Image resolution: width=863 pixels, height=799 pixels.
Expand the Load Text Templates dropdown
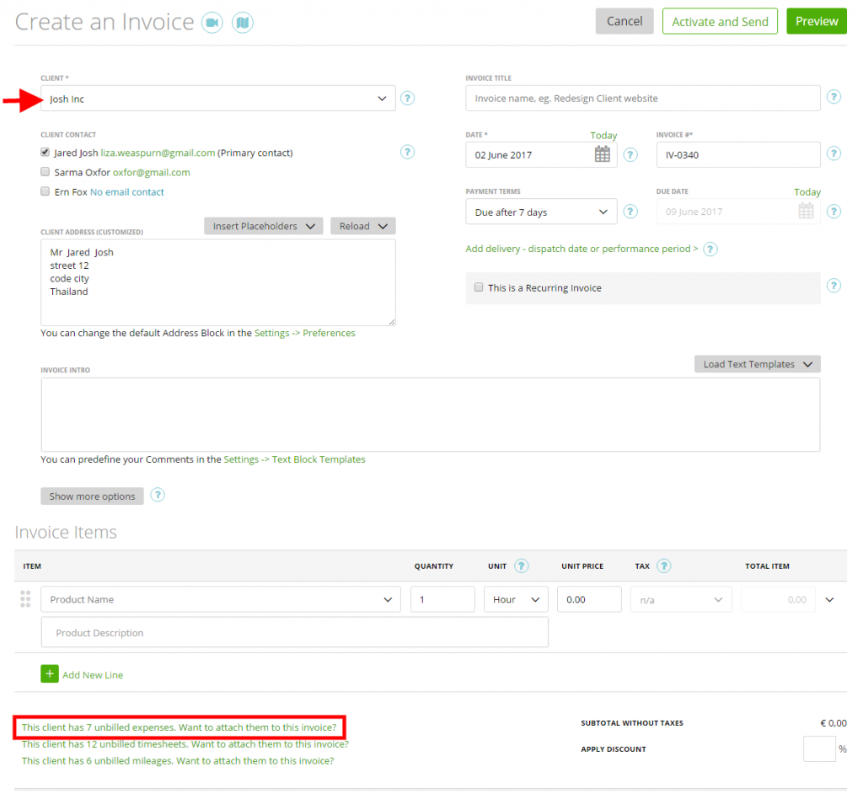tap(756, 363)
